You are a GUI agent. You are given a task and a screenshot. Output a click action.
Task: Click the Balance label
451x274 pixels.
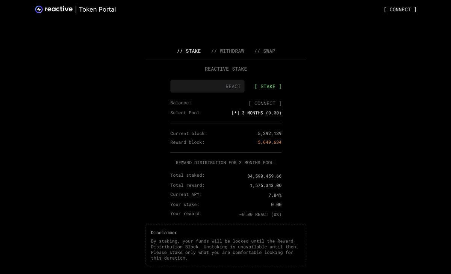(181, 103)
